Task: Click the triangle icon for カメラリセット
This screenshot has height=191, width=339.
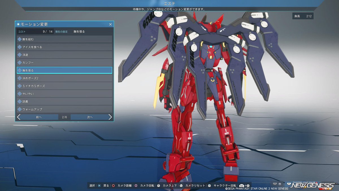Action: point(209,186)
